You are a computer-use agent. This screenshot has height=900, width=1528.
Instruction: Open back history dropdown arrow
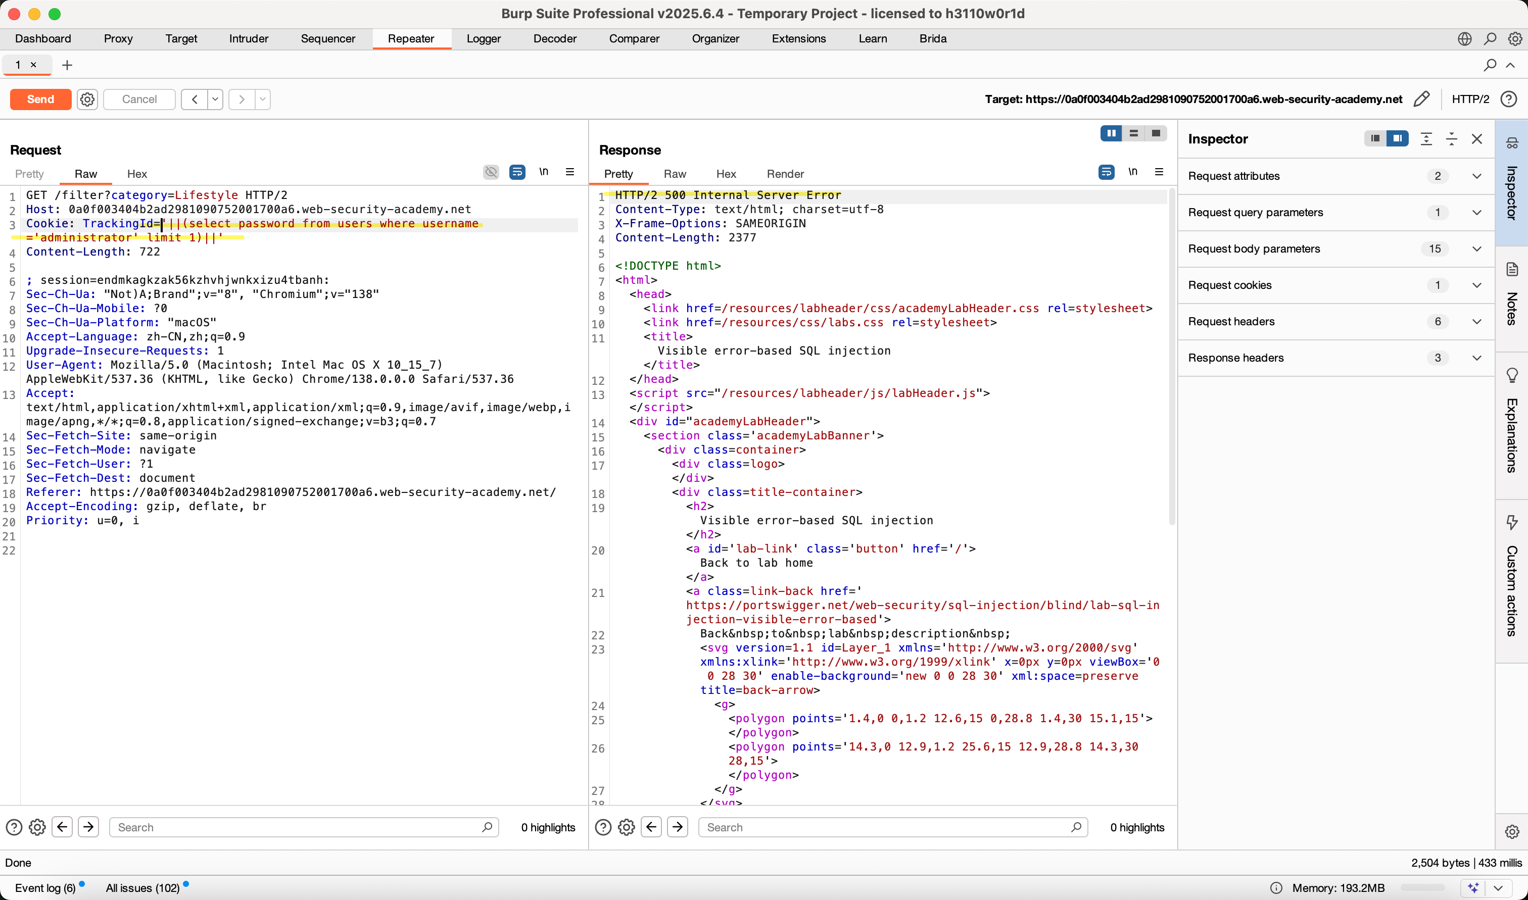pyautogui.click(x=215, y=99)
